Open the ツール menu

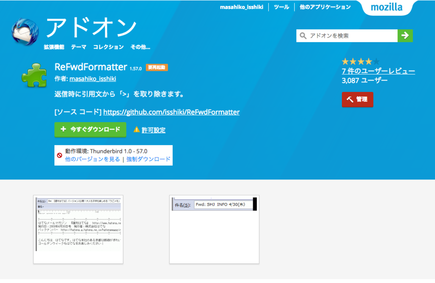[x=281, y=7]
